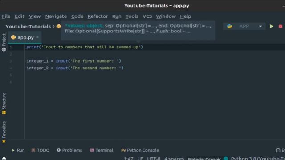Click the Terminal tab icon
The width and height of the screenshot is (285, 160).
click(x=92, y=150)
